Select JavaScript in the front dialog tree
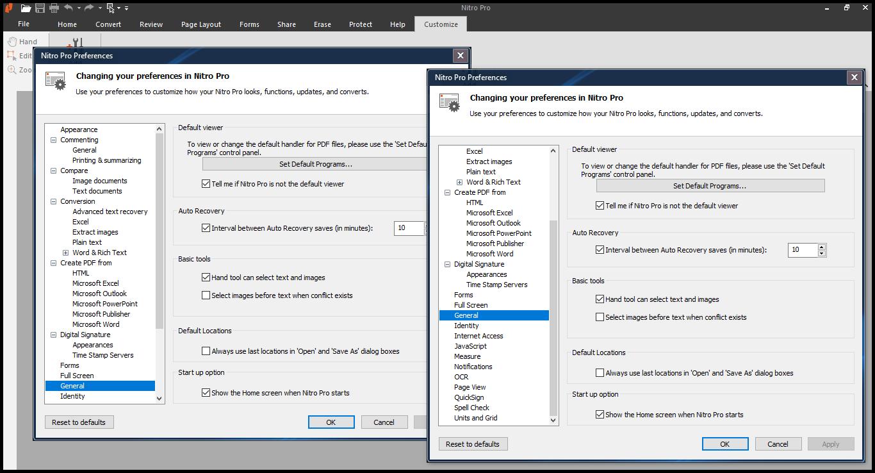Screen dimensions: 875x473 pyautogui.click(x=470, y=346)
